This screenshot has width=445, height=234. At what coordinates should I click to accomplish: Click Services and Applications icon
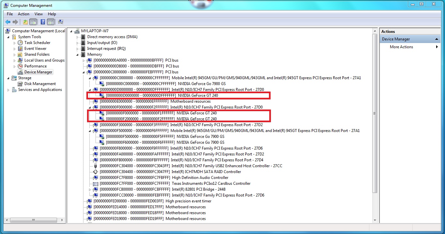[x=14, y=90]
